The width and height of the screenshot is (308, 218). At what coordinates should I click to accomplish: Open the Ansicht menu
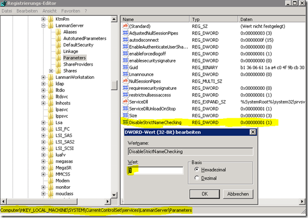click(x=49, y=11)
